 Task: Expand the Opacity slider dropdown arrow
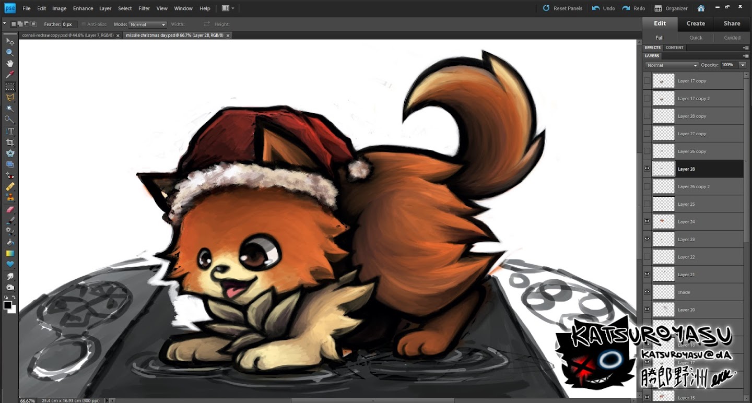(x=742, y=65)
